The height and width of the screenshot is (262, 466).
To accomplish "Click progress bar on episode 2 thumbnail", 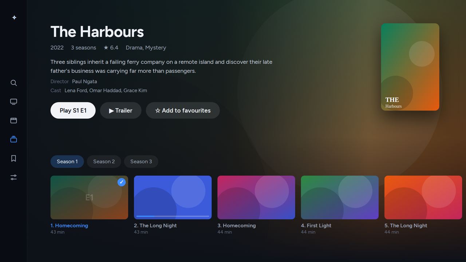I will coord(173,216).
